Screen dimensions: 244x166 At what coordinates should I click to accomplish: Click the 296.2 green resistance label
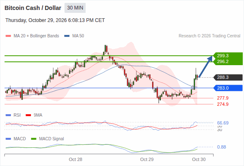click(x=223, y=61)
